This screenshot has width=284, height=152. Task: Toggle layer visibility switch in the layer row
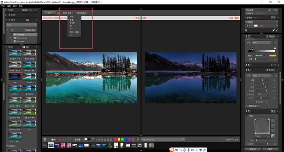[x=247, y=25]
